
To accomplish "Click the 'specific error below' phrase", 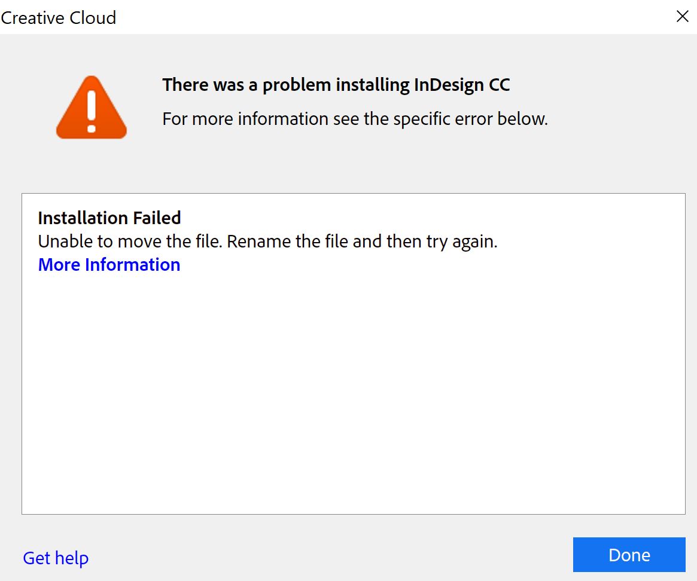I will pos(470,119).
